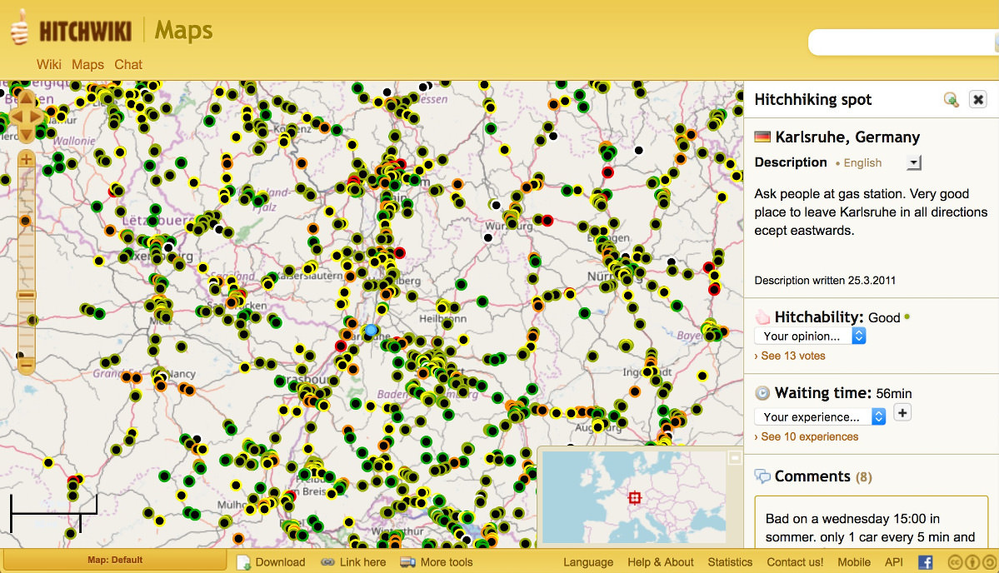The width and height of the screenshot is (999, 573).
Task: Pan the map up with arrow control
Action: pos(27,98)
